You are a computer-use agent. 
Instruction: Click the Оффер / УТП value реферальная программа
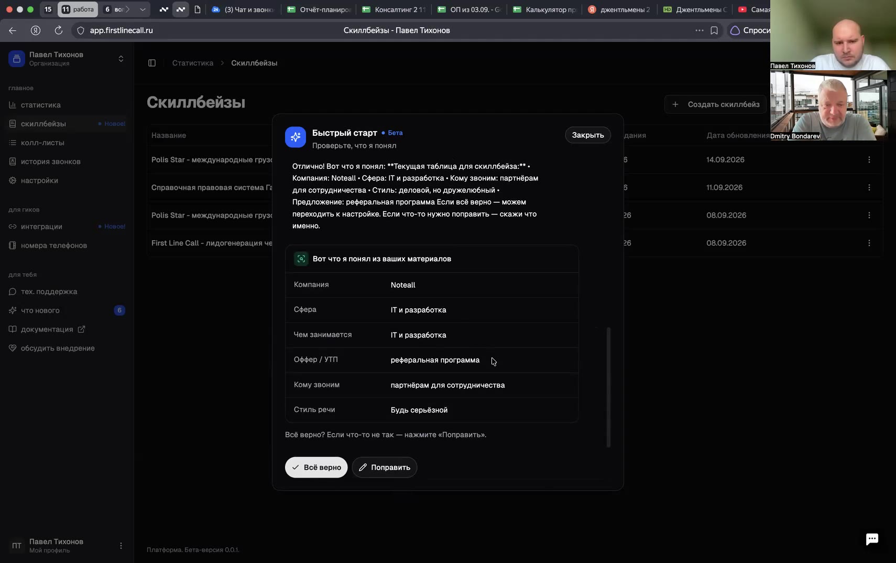(435, 360)
